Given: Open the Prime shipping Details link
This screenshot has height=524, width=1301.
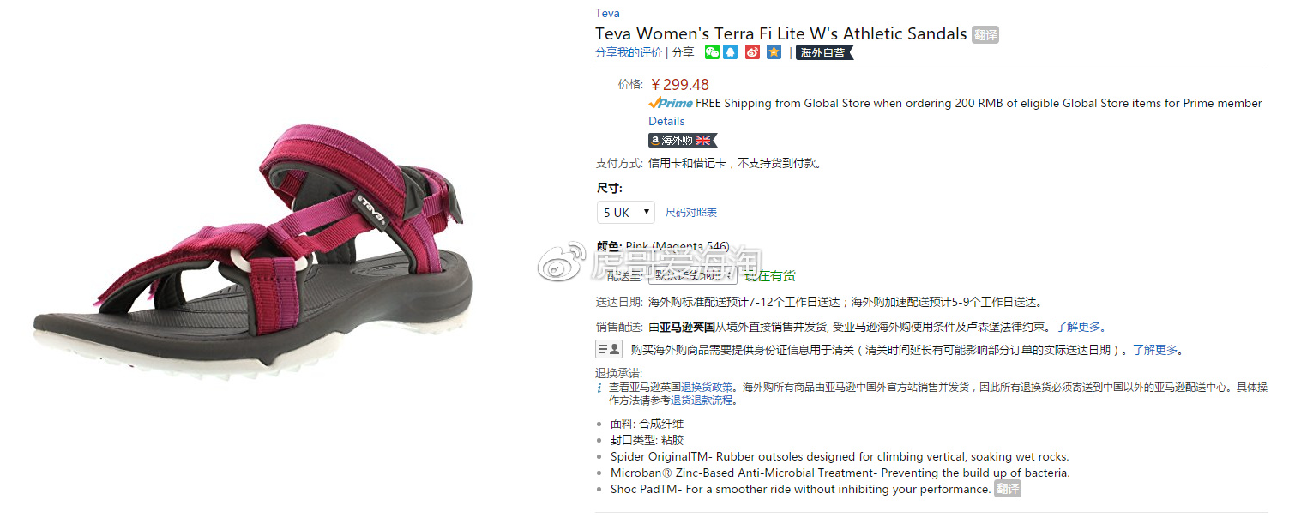Looking at the screenshot, I should [x=666, y=121].
